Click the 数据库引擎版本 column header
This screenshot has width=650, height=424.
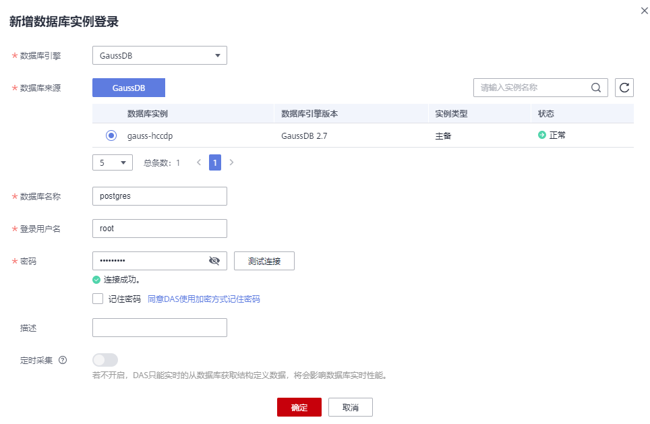(309, 113)
